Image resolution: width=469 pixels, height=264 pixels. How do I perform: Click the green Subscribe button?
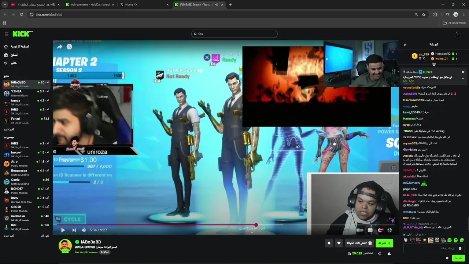click(384, 243)
